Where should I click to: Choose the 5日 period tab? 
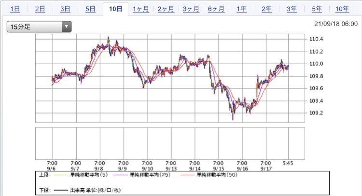pos(91,9)
